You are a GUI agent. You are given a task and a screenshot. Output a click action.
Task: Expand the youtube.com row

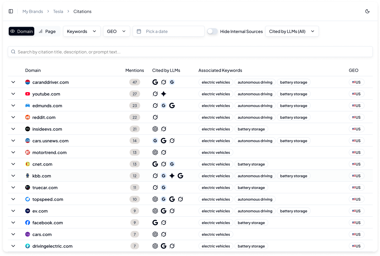13,94
